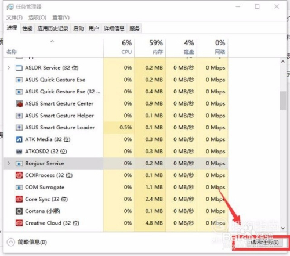Select the ATK Media (32 位) process name
Image resolution: width=290 pixels, height=256 pixels.
48,139
